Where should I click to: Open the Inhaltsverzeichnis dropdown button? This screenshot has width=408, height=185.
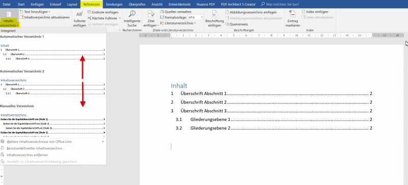[x=9, y=18]
